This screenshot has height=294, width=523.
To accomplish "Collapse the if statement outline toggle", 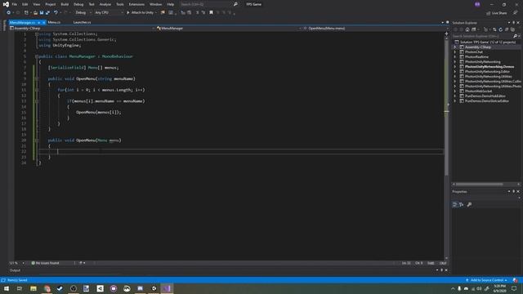I will pyautogui.click(x=37, y=101).
